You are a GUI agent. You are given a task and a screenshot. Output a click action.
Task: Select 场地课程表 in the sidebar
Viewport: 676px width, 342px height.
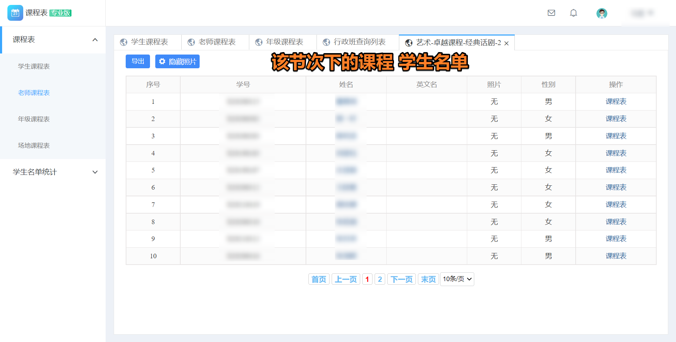click(x=34, y=146)
